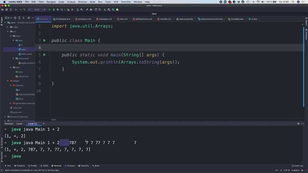The height and width of the screenshot is (173, 308).
Task: Click the green Run button in toolbar
Action: (x=49, y=9)
